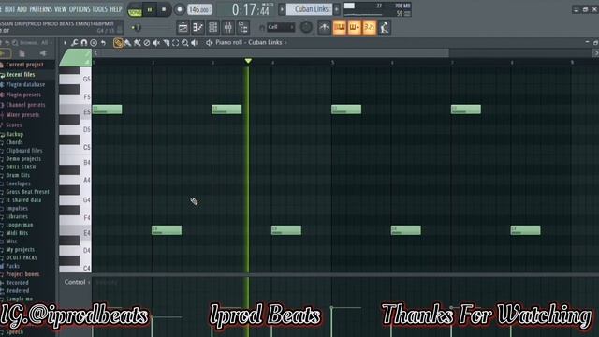Toggle the metronome icon
599x337 pixels.
click(325, 27)
